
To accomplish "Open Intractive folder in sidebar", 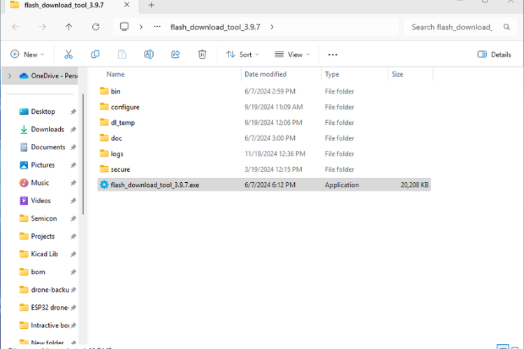I will [x=50, y=325].
